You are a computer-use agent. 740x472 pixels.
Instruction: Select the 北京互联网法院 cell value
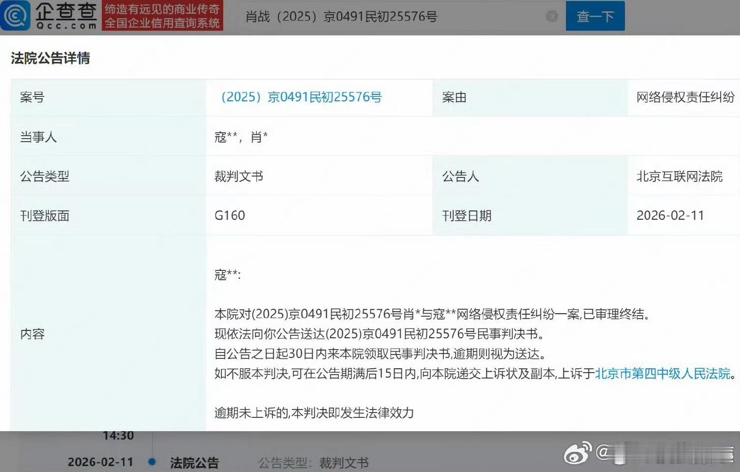680,176
